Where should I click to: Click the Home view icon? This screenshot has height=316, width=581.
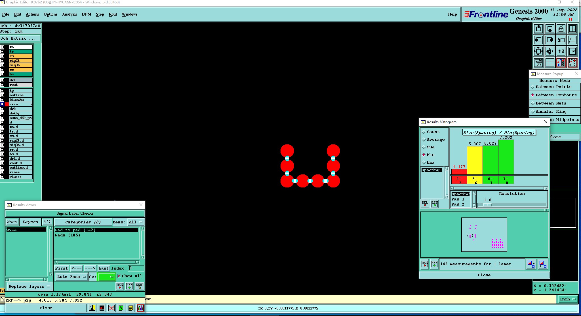click(x=561, y=29)
